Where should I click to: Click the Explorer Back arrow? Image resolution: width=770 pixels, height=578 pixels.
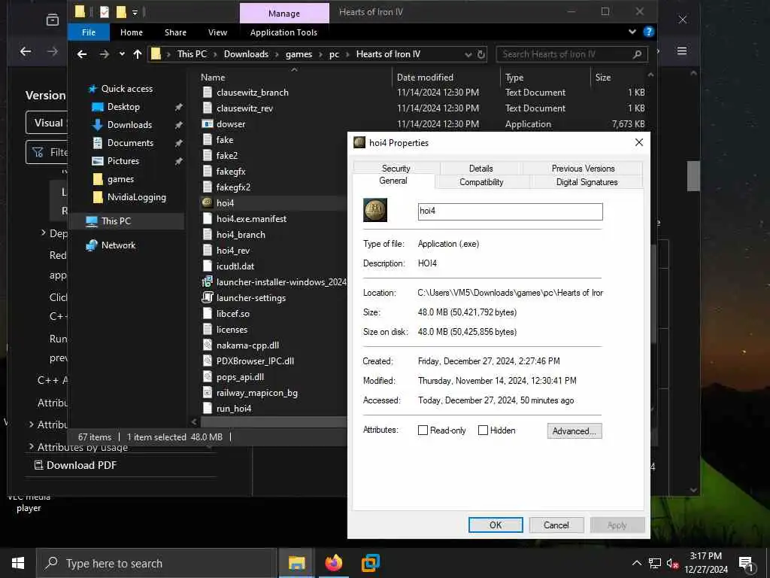82,54
